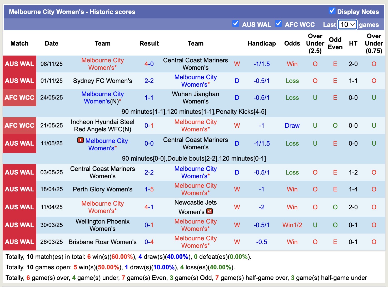
Task: Click the Odd Even column header
Action: coord(335,43)
